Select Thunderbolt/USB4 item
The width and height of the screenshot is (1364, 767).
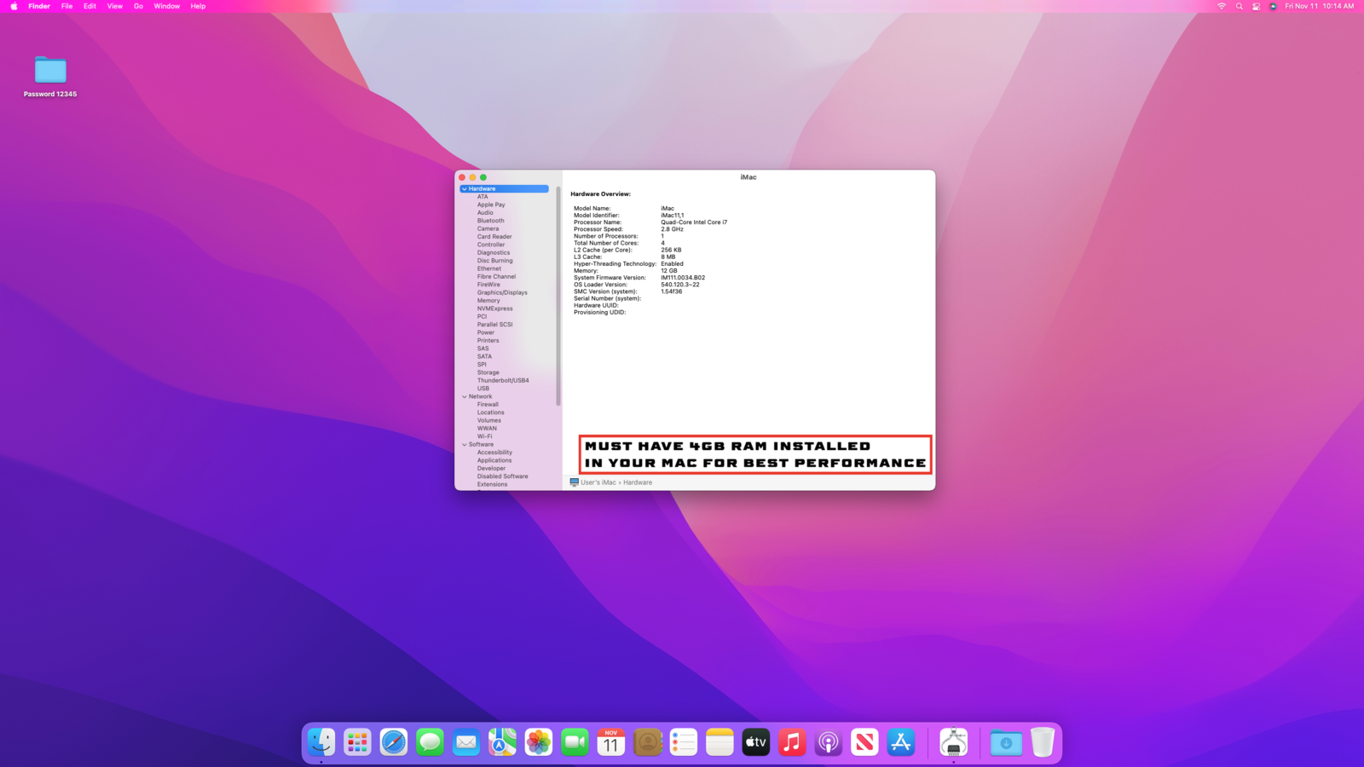[x=503, y=381]
